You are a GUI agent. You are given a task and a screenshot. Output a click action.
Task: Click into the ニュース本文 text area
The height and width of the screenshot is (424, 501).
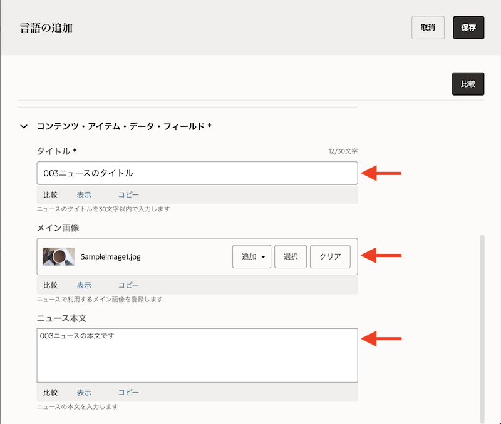pos(197,355)
